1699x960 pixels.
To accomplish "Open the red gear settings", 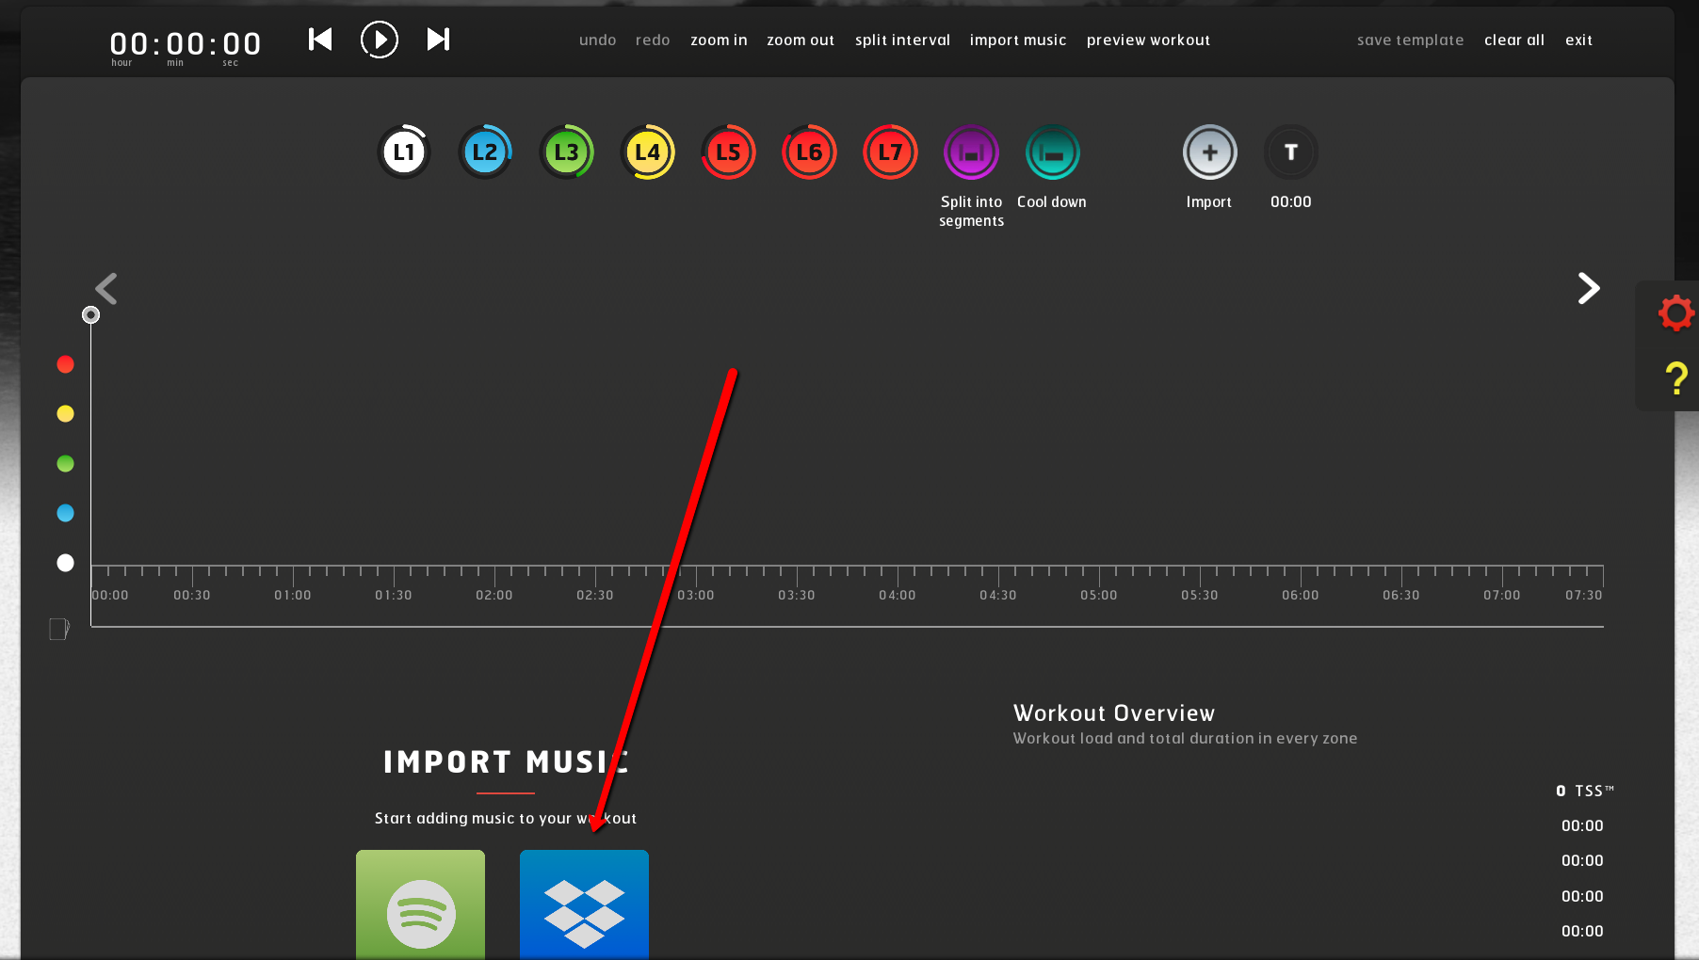I will point(1676,312).
